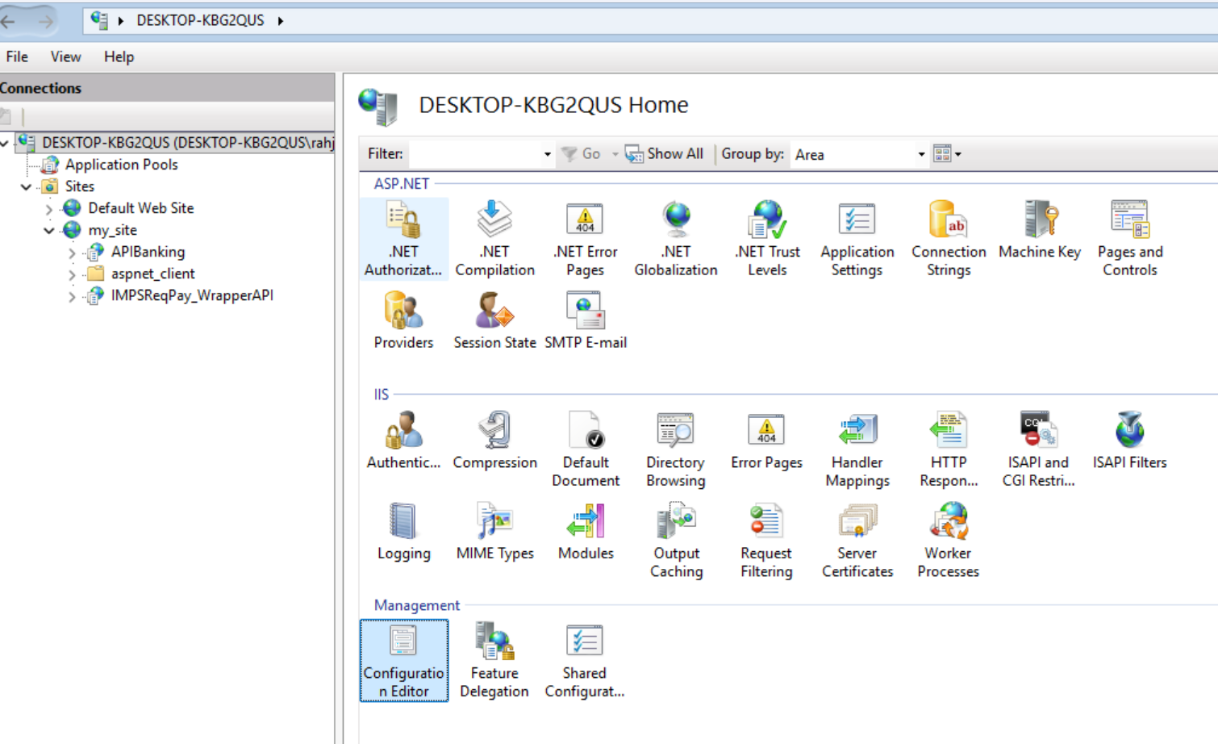Open Handler Mappings feature
Screen dimensions: 1218x744
pos(857,449)
